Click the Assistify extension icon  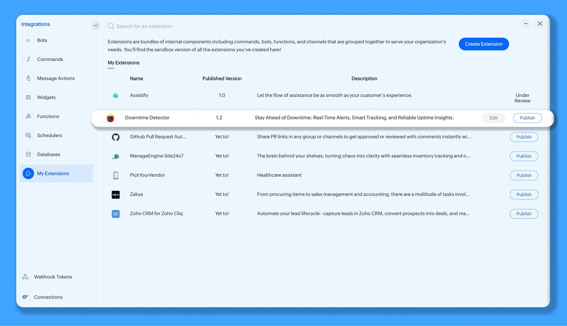(x=116, y=95)
